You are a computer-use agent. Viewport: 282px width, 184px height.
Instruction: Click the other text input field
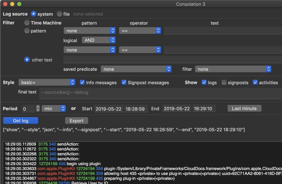tap(172, 60)
